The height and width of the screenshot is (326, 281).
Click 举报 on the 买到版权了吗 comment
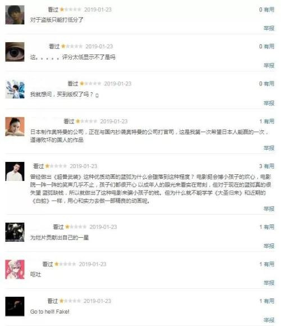pyautogui.click(x=269, y=103)
